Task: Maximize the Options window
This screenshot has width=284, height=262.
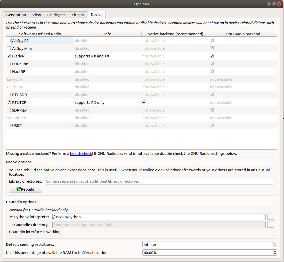Action: 274,4
